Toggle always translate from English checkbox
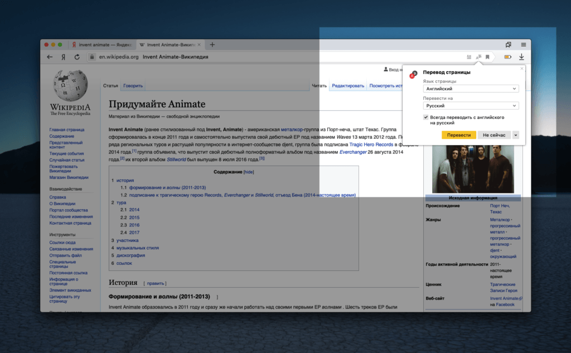This screenshot has height=353, width=571. click(x=425, y=117)
